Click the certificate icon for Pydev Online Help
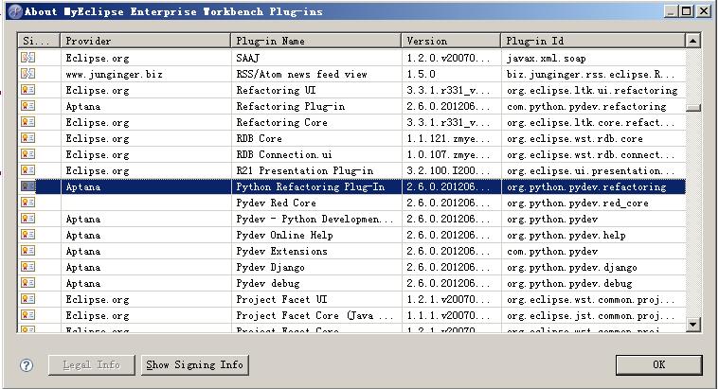719x389 pixels. 27,234
